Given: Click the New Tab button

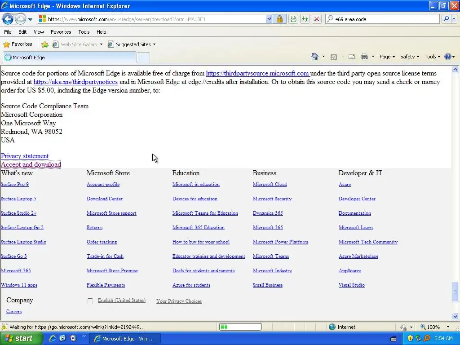Looking at the screenshot, I should pyautogui.click(x=143, y=58).
